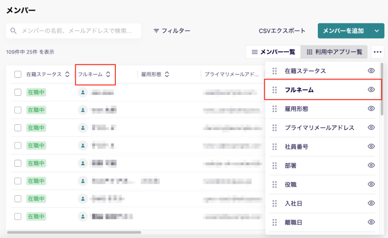Click the filter funnel icon
The height and width of the screenshot is (238, 388).
click(x=156, y=31)
